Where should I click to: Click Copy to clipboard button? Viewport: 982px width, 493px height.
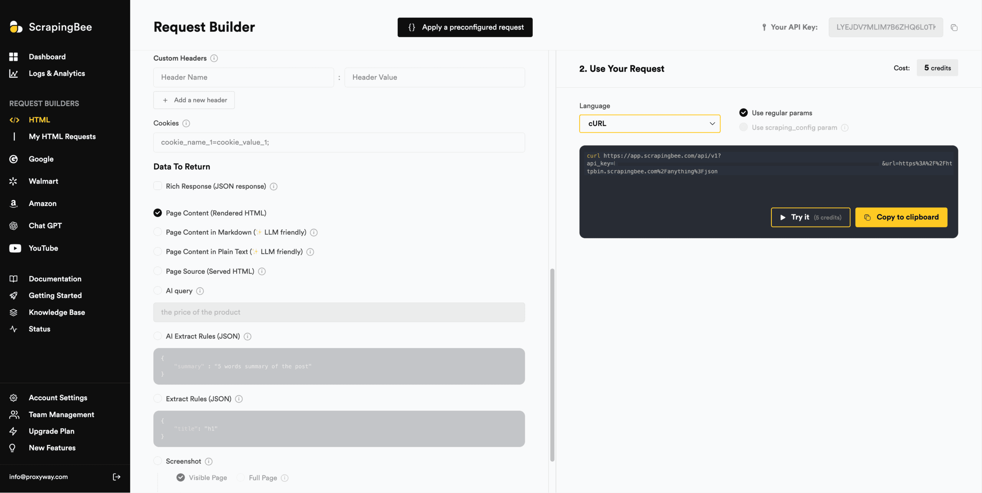click(x=901, y=217)
